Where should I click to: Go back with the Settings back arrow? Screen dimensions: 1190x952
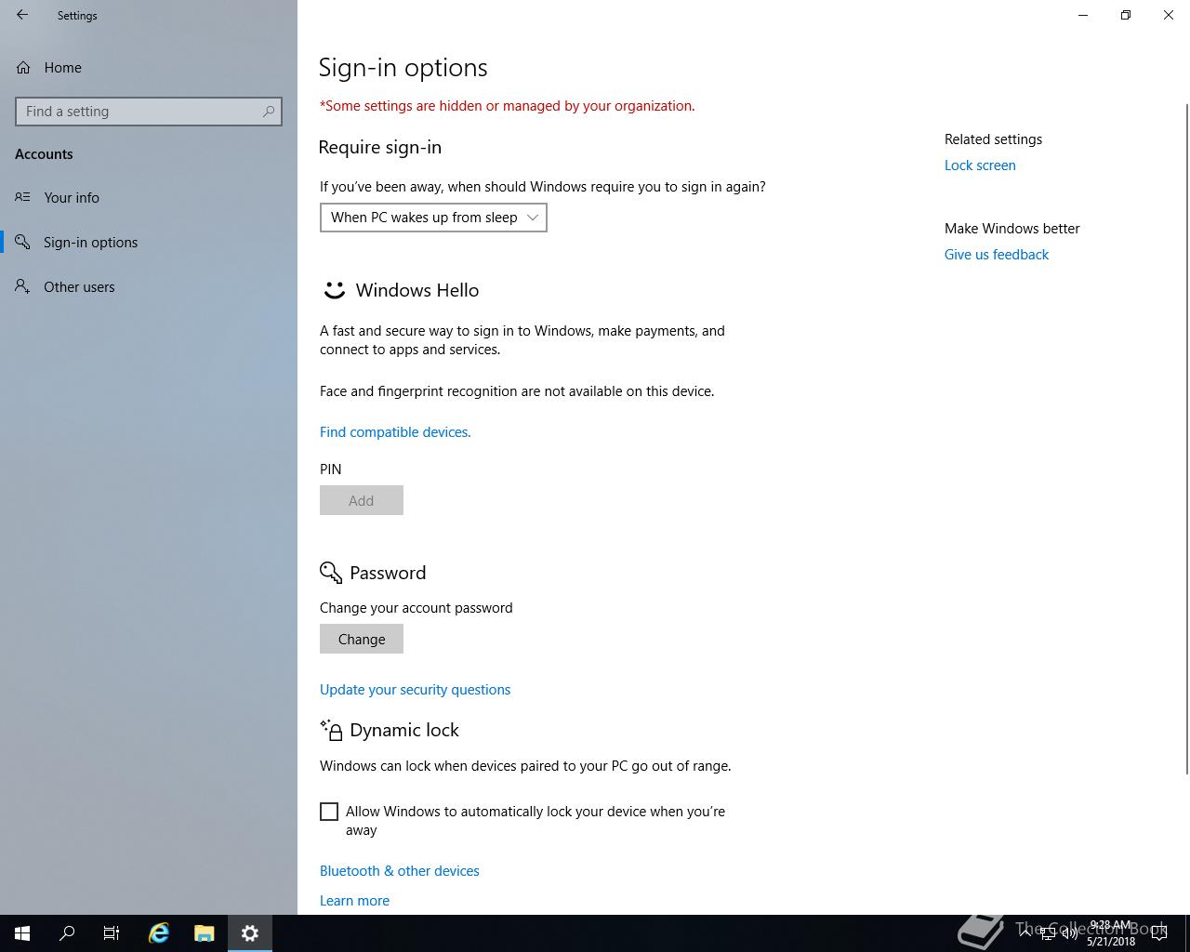[x=22, y=15]
